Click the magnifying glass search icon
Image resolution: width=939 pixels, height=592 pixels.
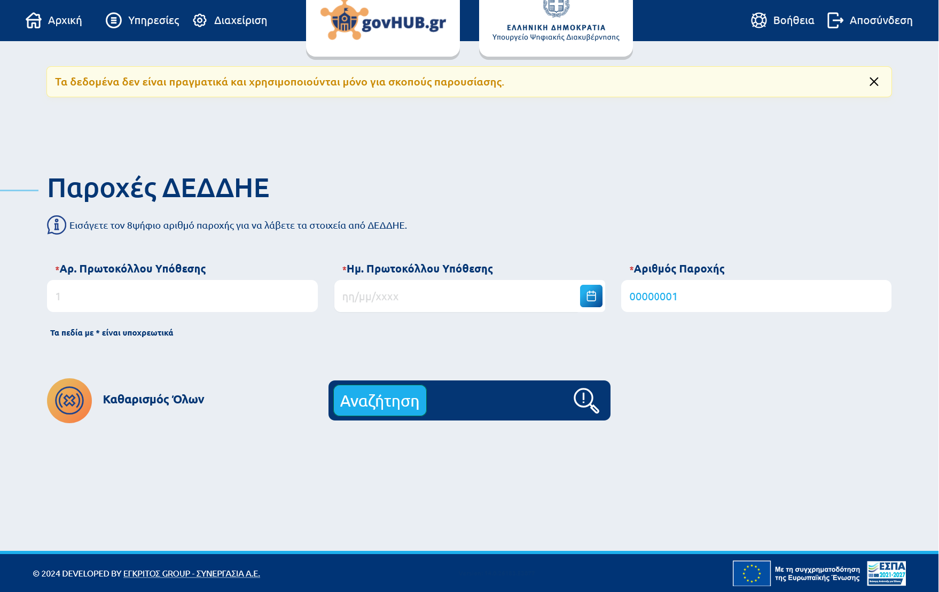click(x=586, y=401)
